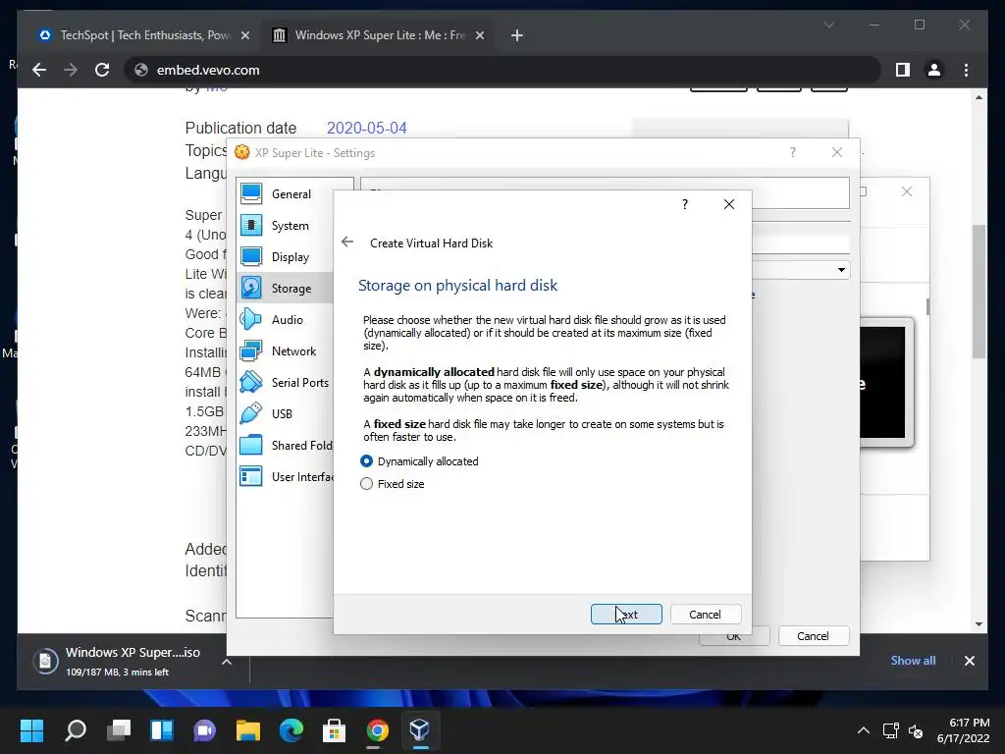This screenshot has width=1005, height=754.
Task: Go back in the browser
Action: [39, 70]
